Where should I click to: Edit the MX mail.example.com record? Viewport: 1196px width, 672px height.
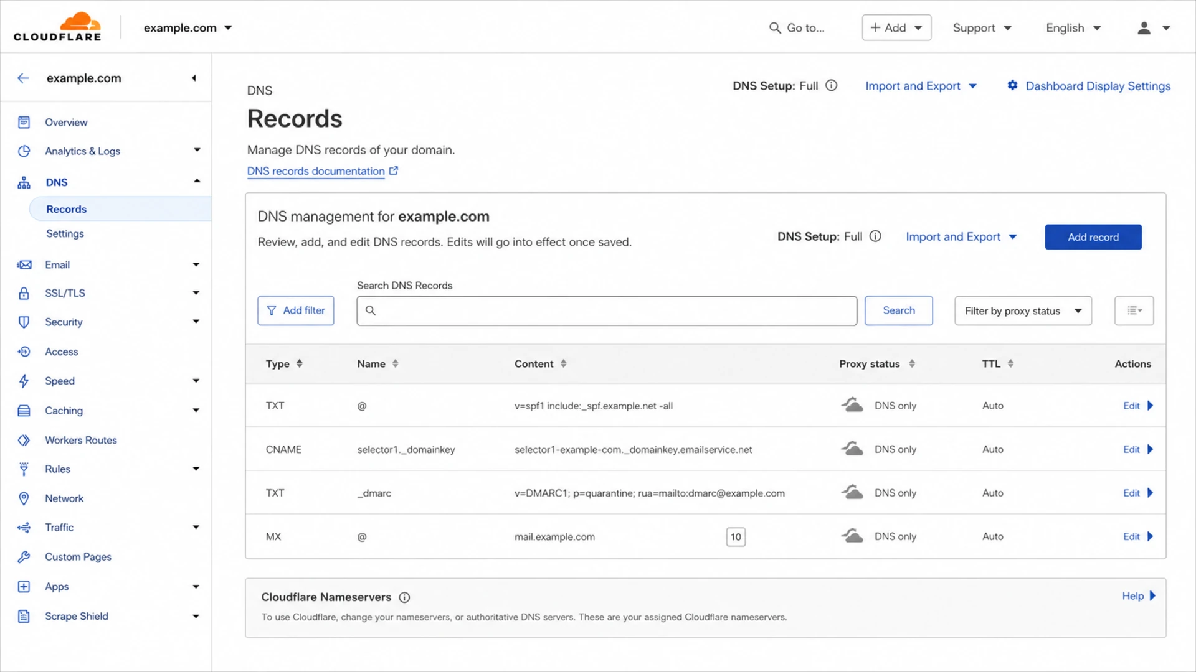(x=1138, y=536)
